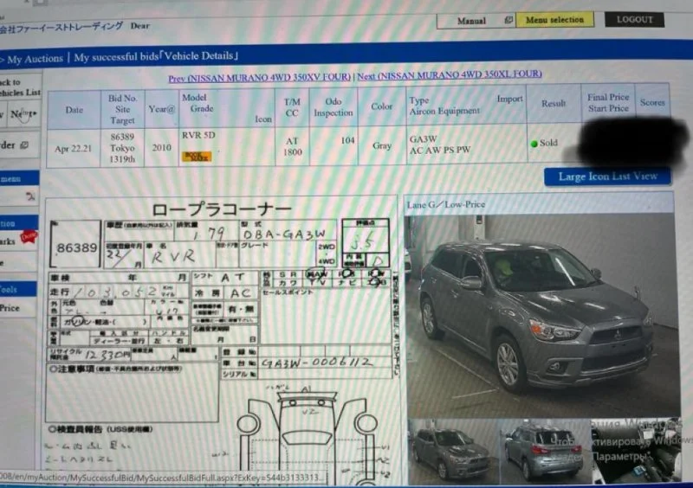This screenshot has width=693, height=488.
Task: Click the Odo Inspection column header
Action: (x=334, y=107)
